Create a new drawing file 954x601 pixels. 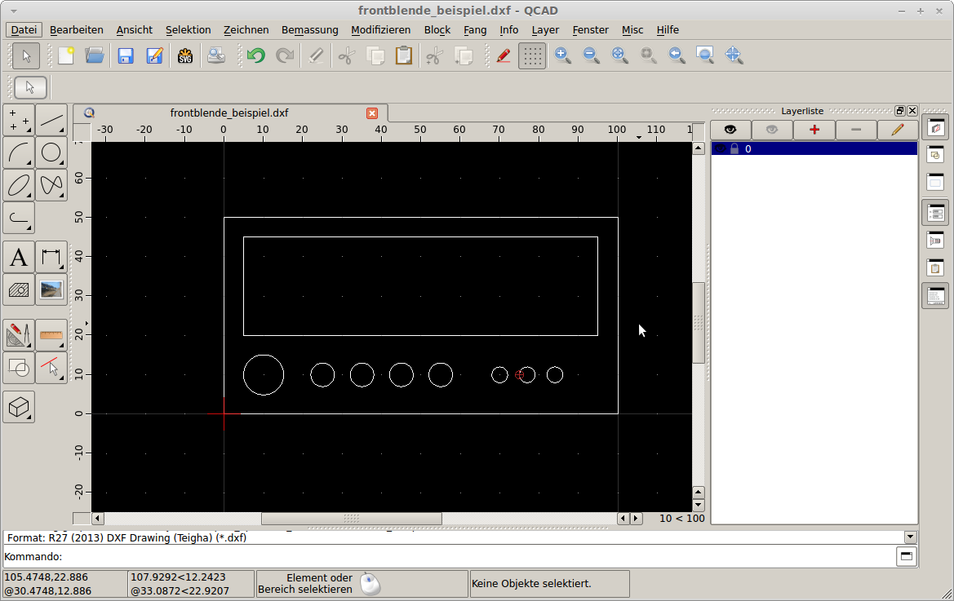[x=66, y=56]
